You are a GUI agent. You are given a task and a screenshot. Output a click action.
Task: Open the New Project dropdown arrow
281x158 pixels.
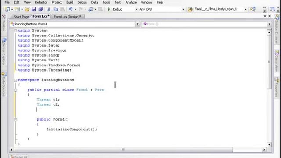click(x=12, y=9)
